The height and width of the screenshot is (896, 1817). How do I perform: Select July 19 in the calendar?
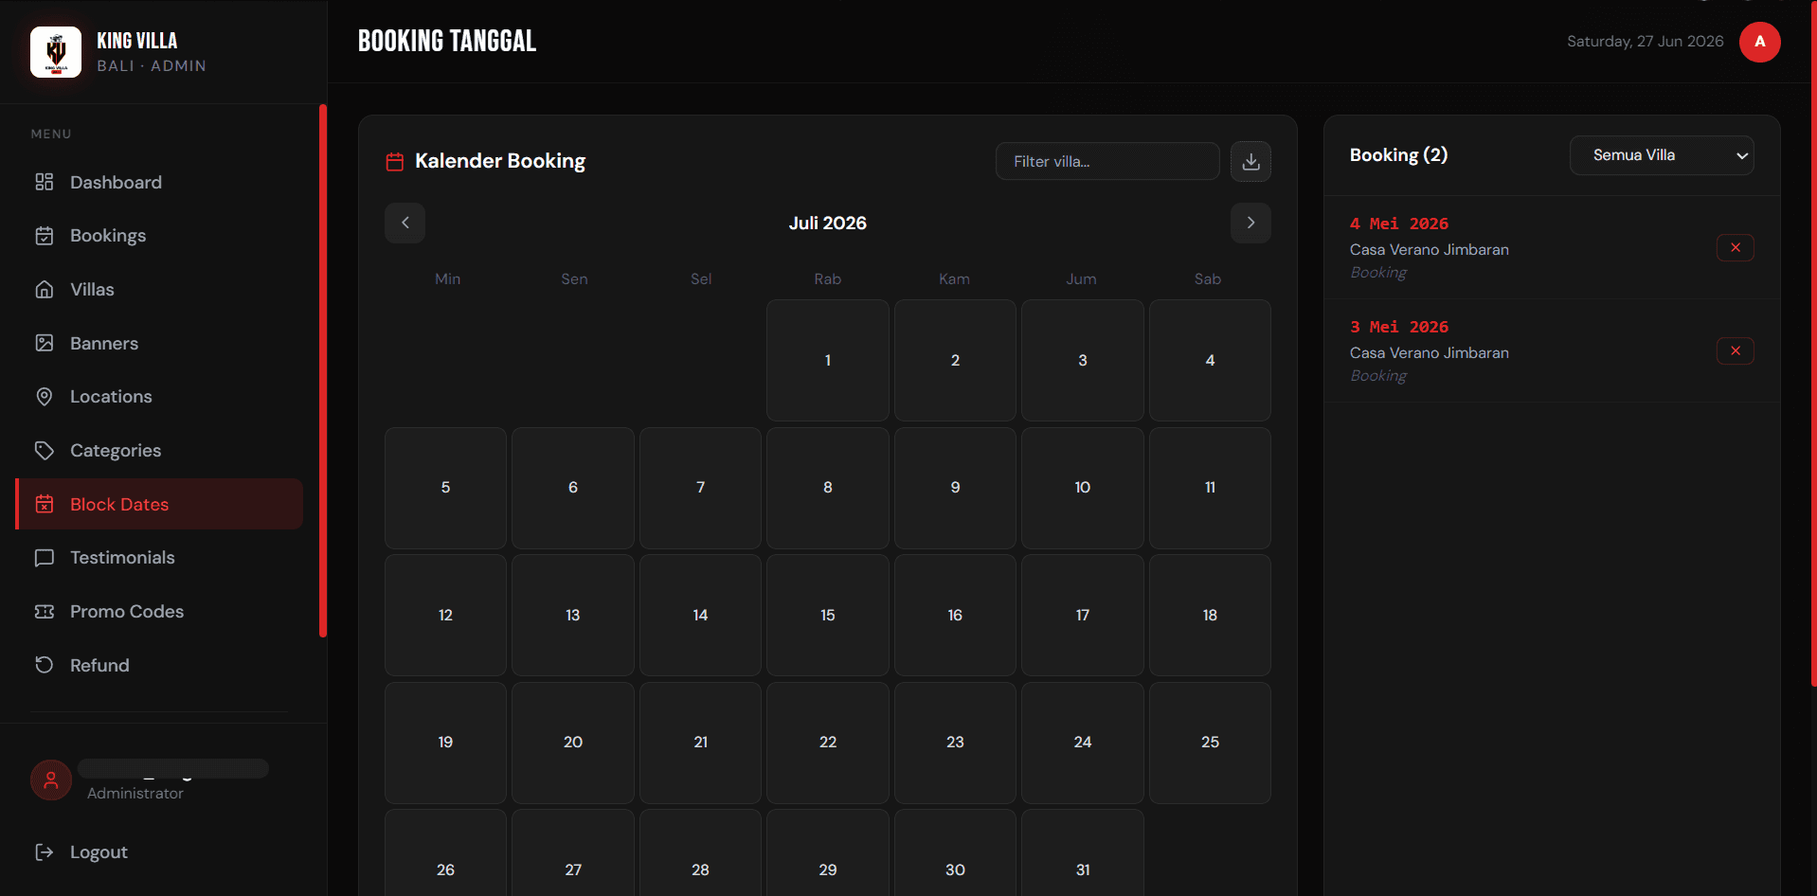click(445, 743)
